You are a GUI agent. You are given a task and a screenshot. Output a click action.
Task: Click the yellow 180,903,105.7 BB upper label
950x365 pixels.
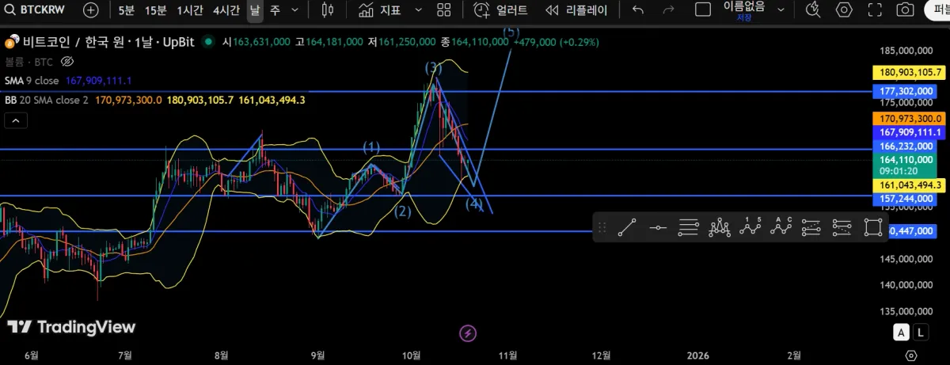click(909, 72)
